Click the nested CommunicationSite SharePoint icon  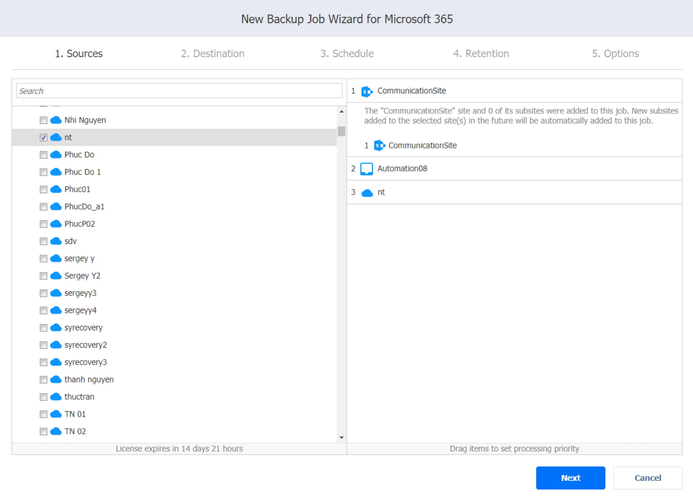(x=379, y=146)
